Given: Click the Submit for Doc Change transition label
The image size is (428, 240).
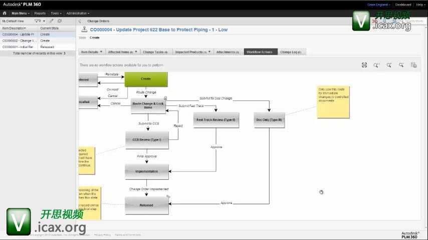Looking at the screenshot, I should (x=216, y=98).
